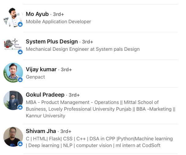Screen dimensions: 186x155
Task: Open the Vijay kumar name link
Action: (x=41, y=69)
